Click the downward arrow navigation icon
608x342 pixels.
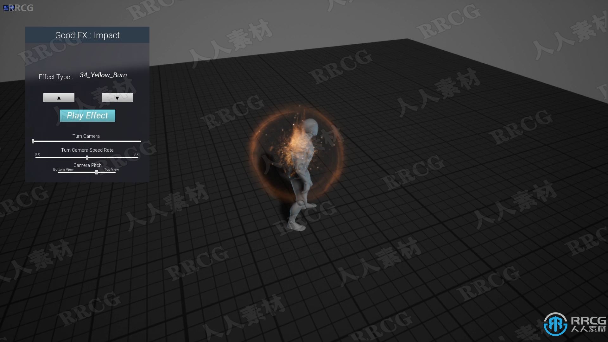(x=117, y=97)
